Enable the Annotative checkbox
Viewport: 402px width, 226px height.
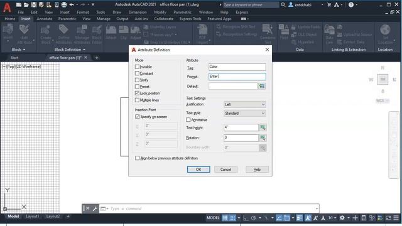188,120
